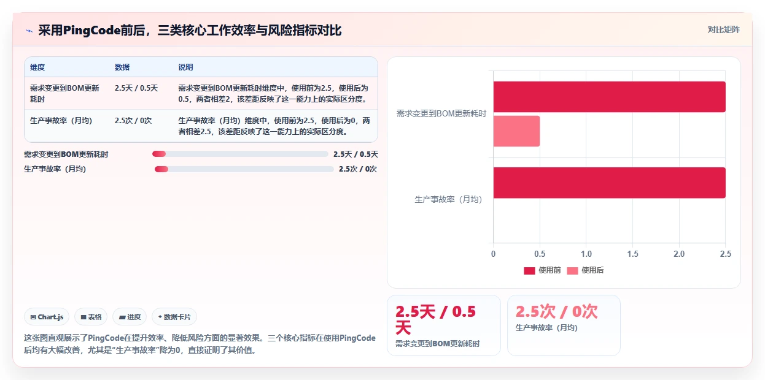The image size is (765, 380).
Task: Open the 2.5天 / 0.5天 data card
Action: click(443, 325)
